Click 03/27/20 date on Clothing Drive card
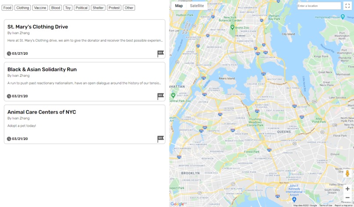Screen dimensions: 354x207 20,54
